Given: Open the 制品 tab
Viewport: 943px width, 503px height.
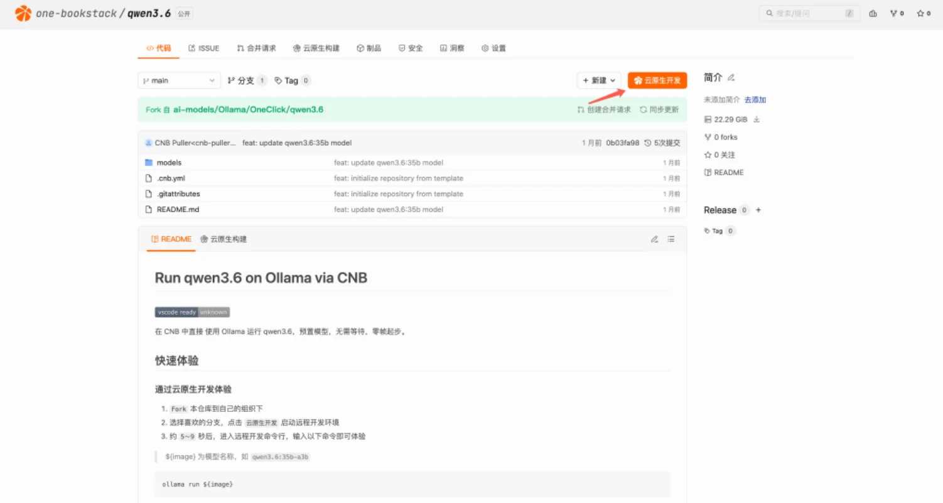Looking at the screenshot, I should [369, 48].
